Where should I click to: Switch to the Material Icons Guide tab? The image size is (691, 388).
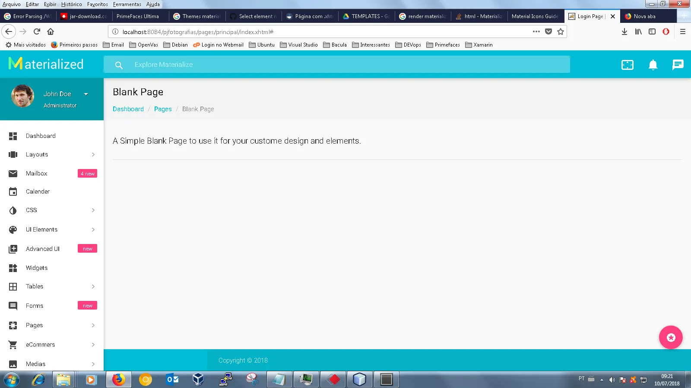tap(536, 16)
